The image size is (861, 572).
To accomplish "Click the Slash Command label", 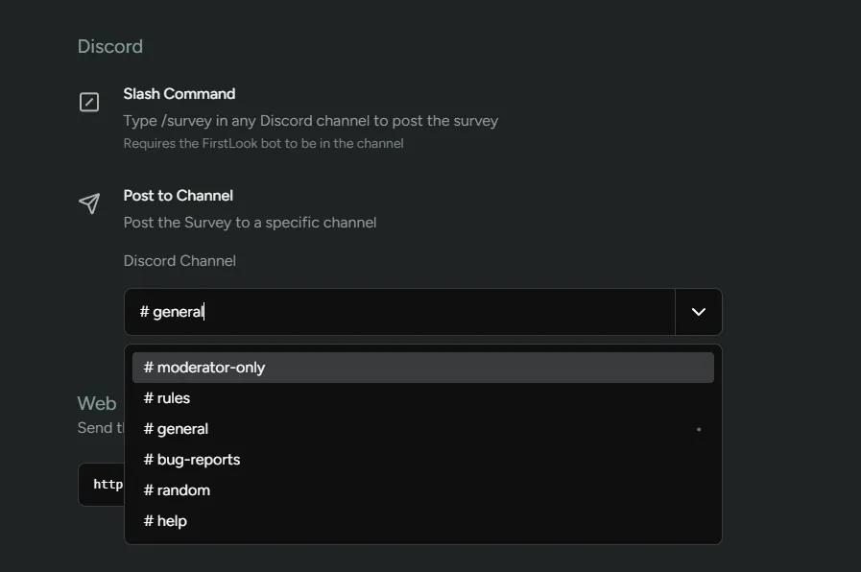I will 179,93.
